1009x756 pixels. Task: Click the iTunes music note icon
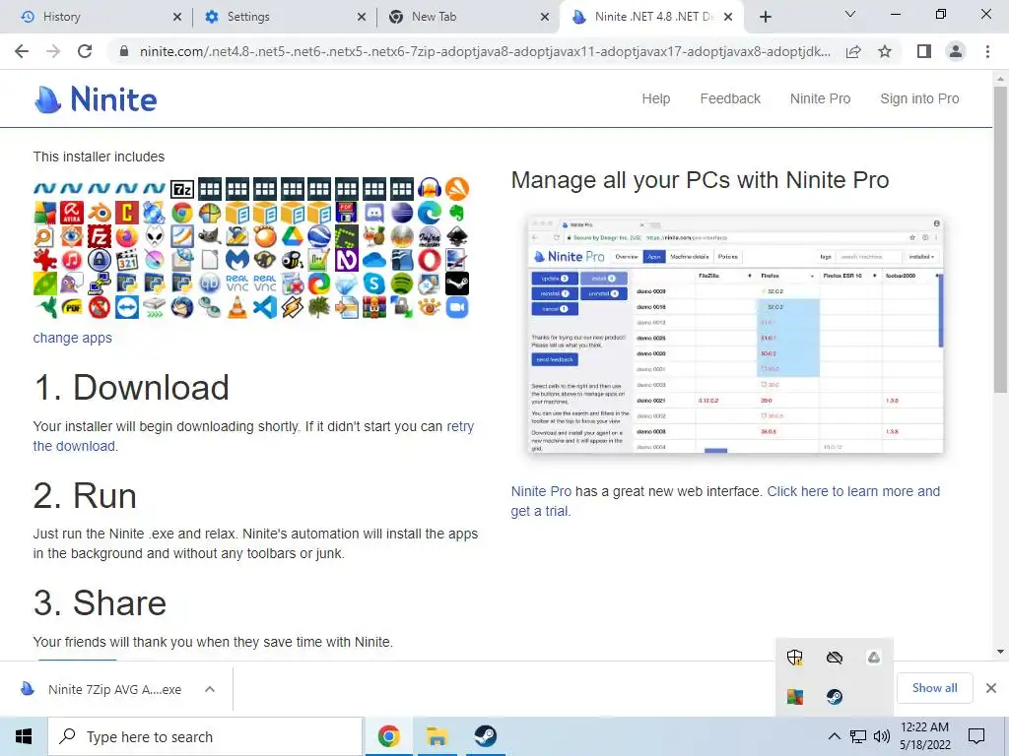pyautogui.click(x=72, y=260)
